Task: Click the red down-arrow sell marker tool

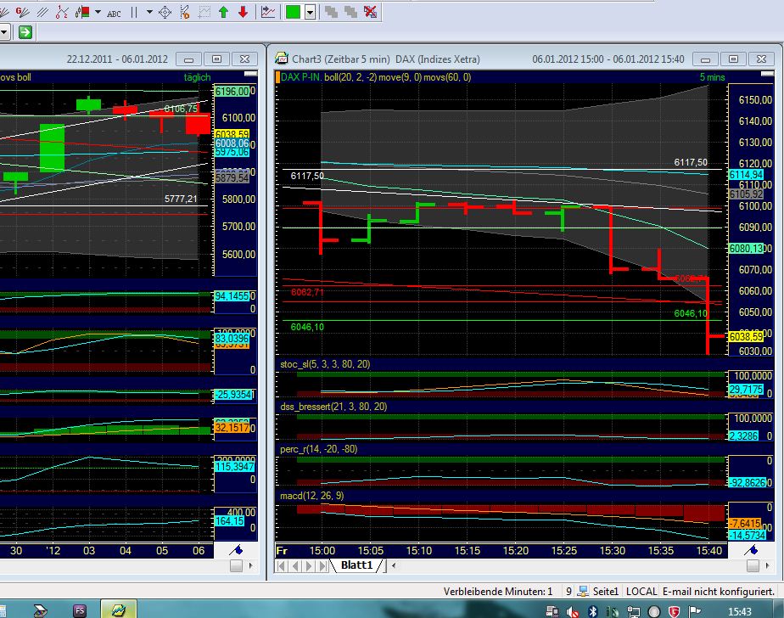Action: 242,13
